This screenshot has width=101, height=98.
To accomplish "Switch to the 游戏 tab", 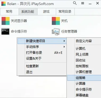I will (47, 12).
